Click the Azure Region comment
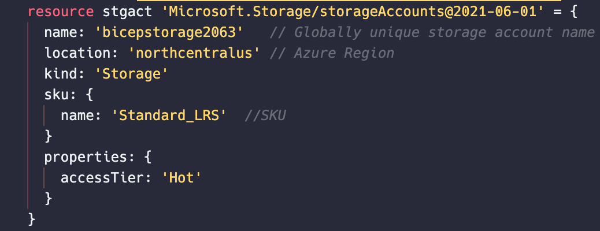600x231 pixels. [x=331, y=53]
